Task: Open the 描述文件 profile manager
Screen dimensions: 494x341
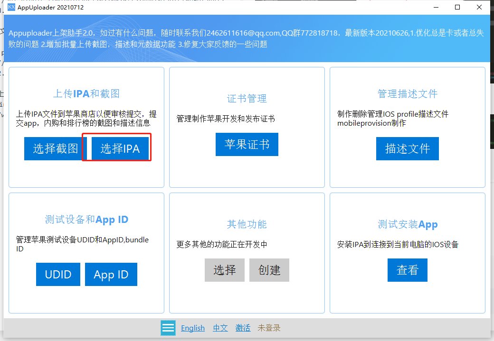Action: coord(408,148)
